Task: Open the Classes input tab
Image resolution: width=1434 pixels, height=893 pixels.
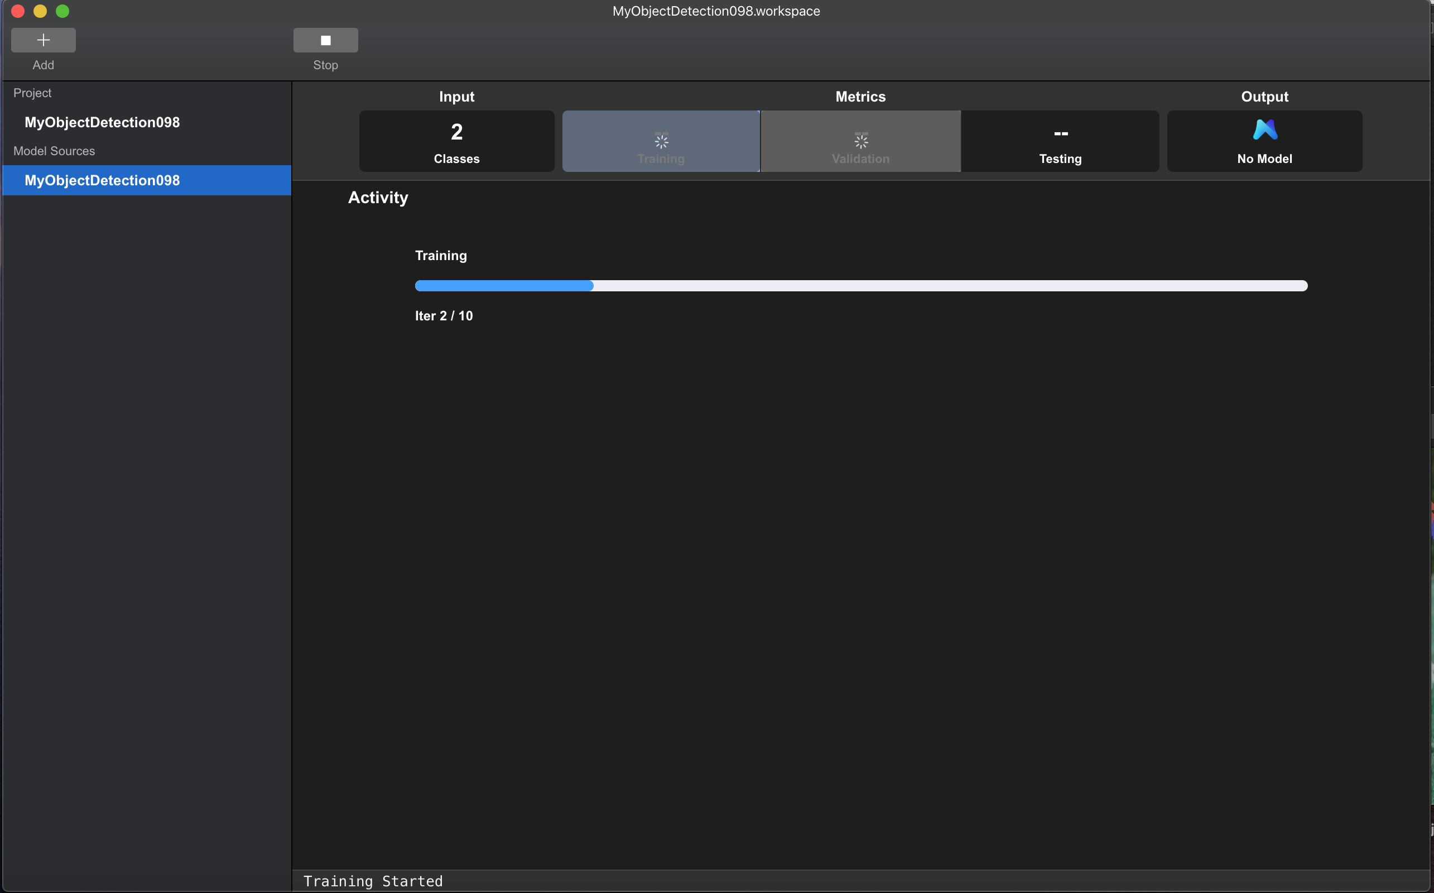Action: 456,142
